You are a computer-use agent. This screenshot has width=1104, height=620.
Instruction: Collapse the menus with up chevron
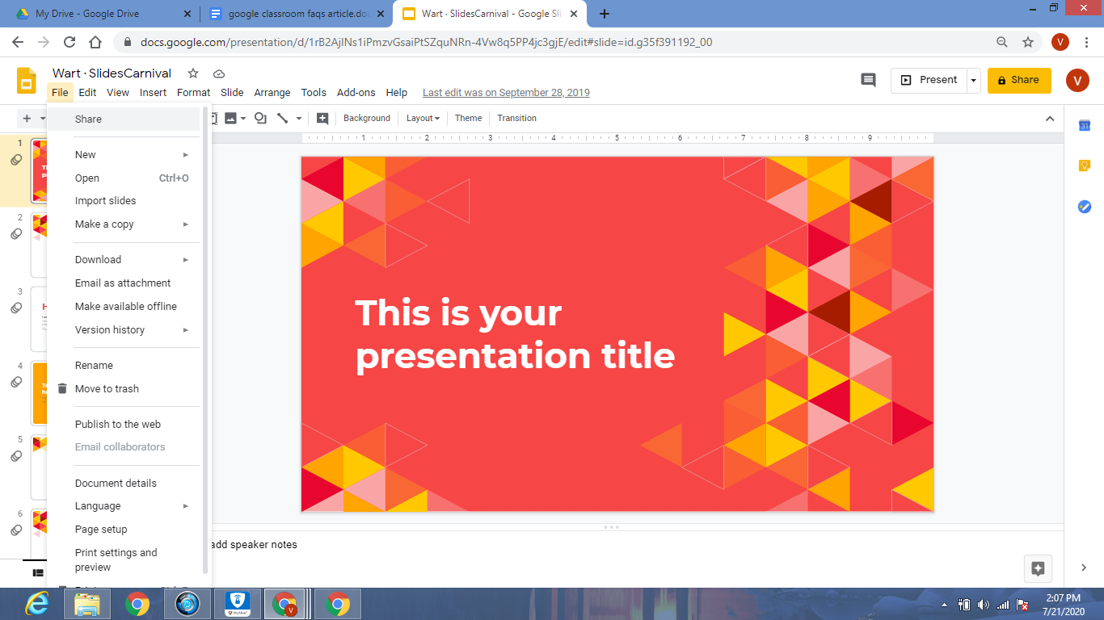1050,119
